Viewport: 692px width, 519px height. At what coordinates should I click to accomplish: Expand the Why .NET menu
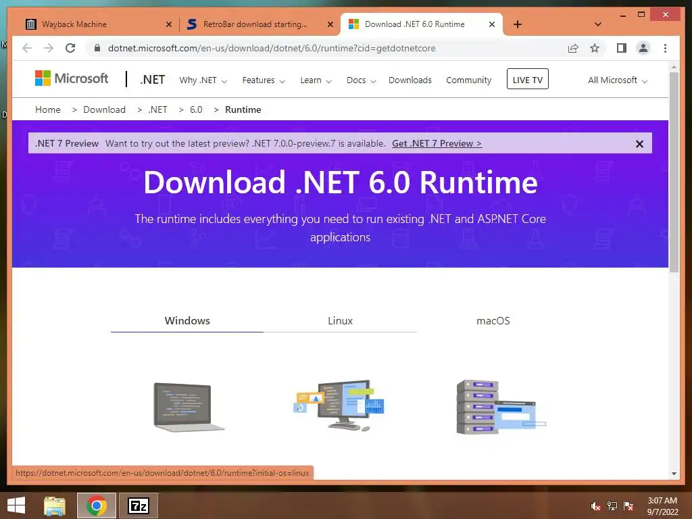tap(203, 80)
